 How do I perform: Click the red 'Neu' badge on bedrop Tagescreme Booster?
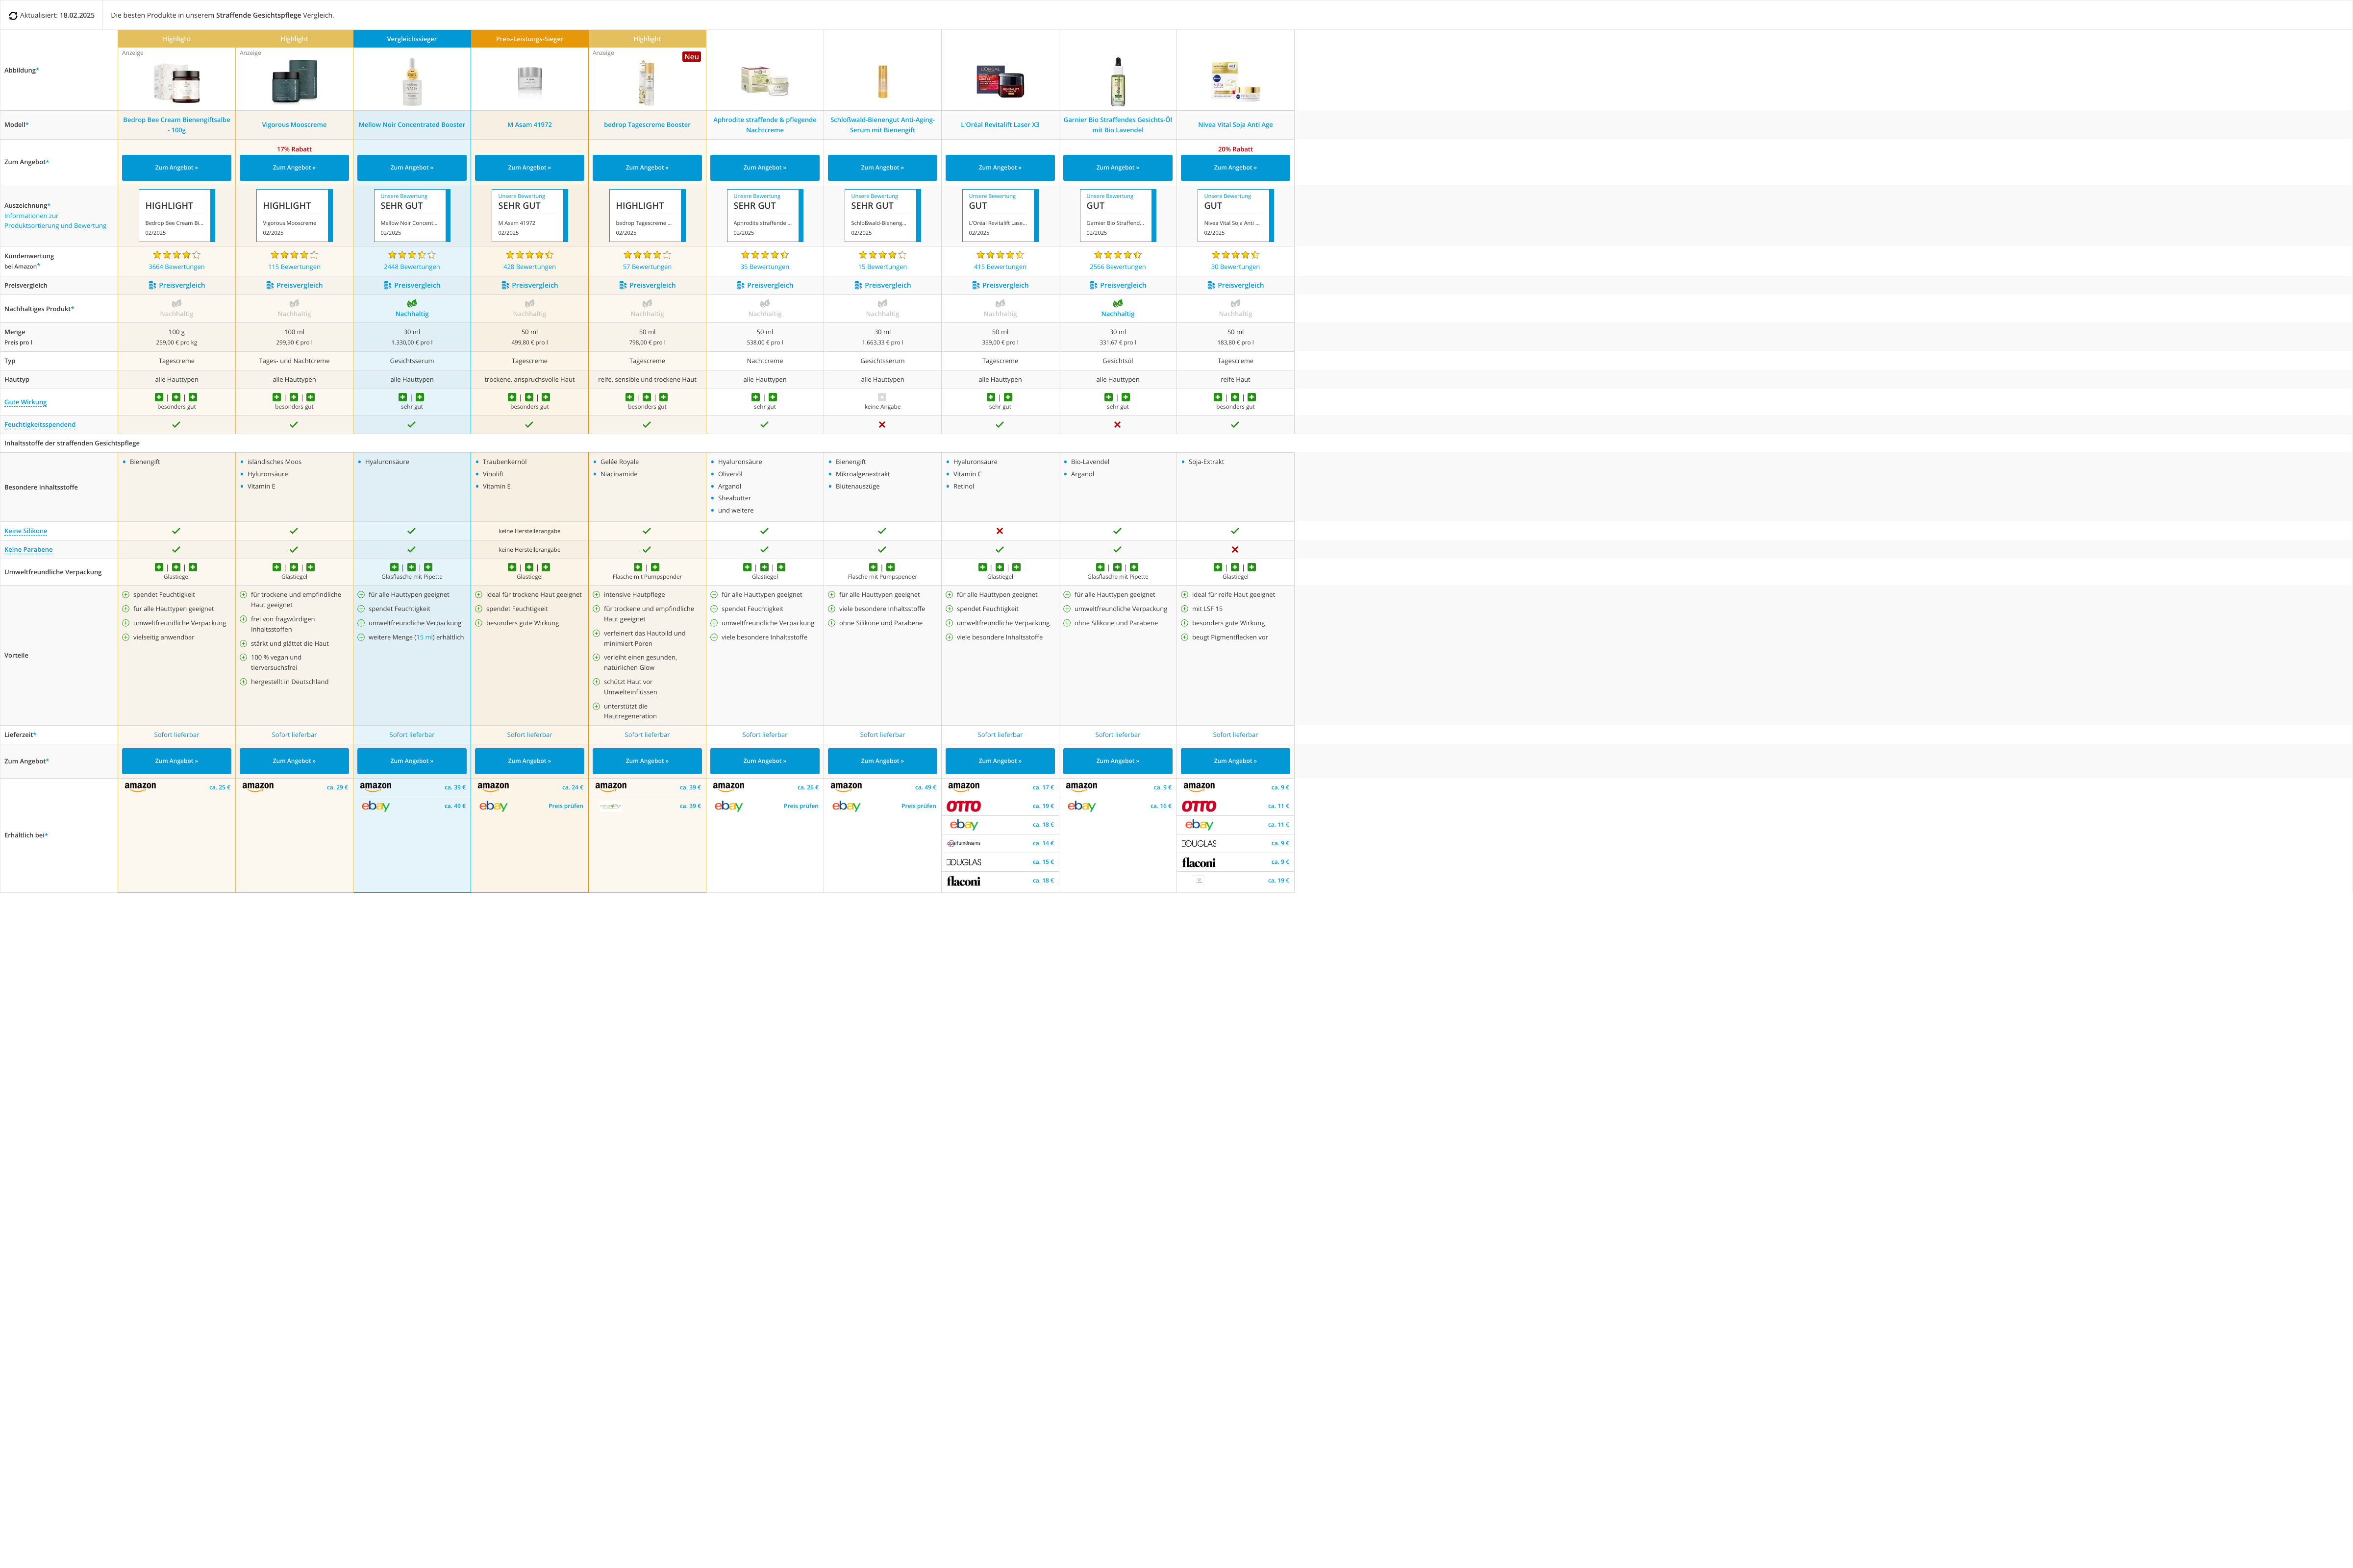691,57
